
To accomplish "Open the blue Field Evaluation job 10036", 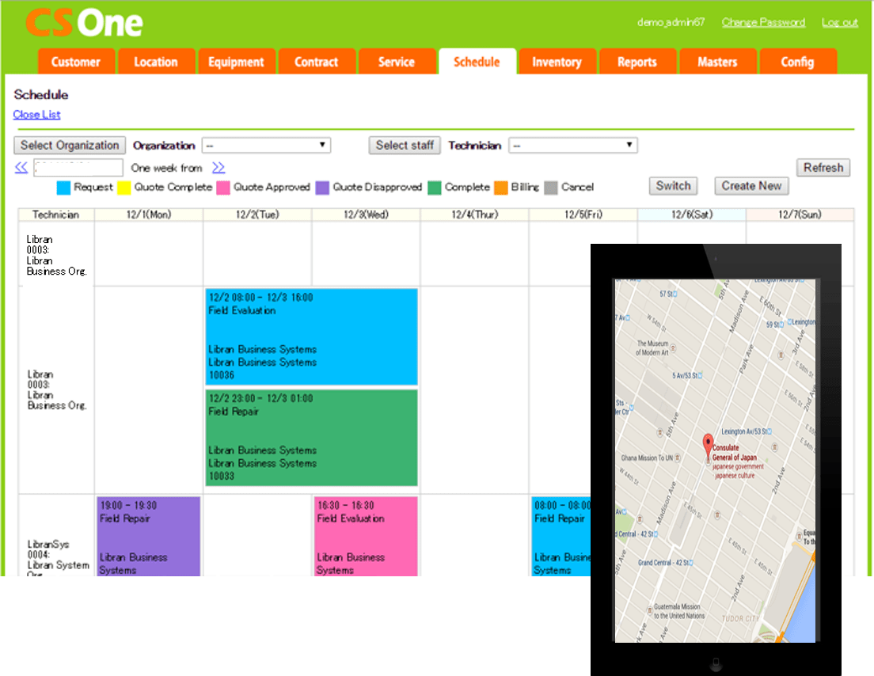I will tap(312, 336).
